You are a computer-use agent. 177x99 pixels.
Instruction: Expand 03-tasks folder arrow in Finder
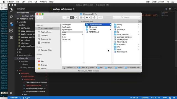click(110, 29)
